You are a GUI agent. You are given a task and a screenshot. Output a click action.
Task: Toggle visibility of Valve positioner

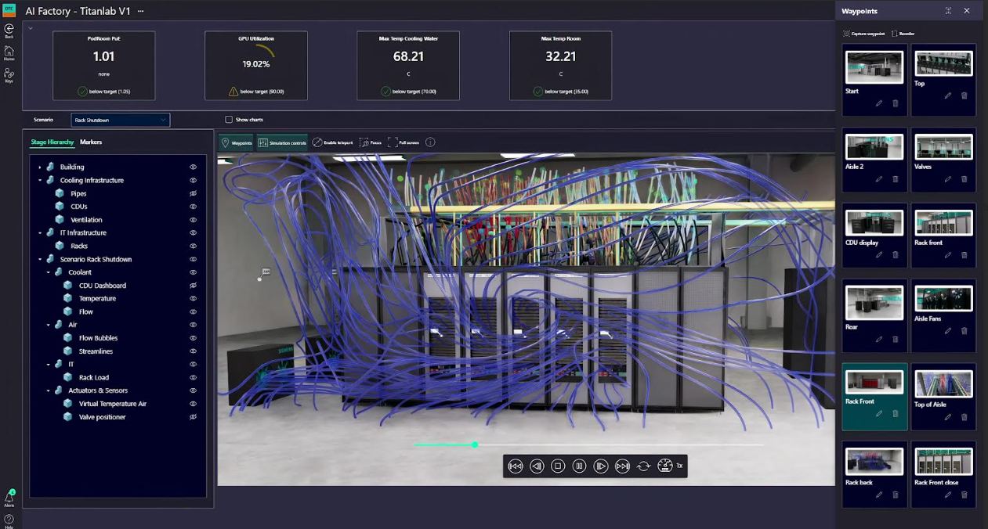[x=193, y=417]
